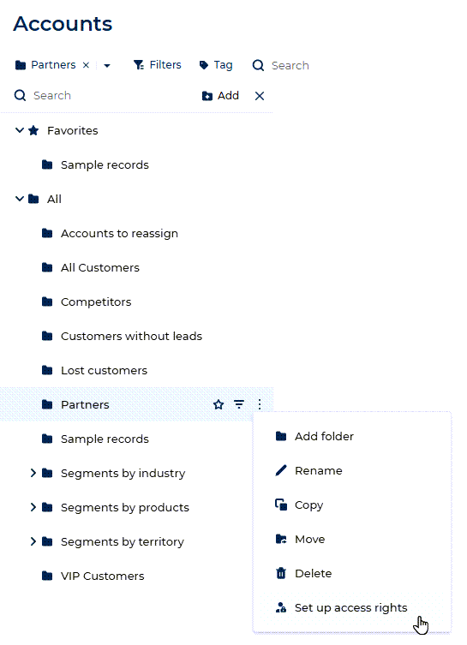Screen dimensions: 467x645
Task: Click the folder icon in Partners chip
Action: [x=21, y=65]
